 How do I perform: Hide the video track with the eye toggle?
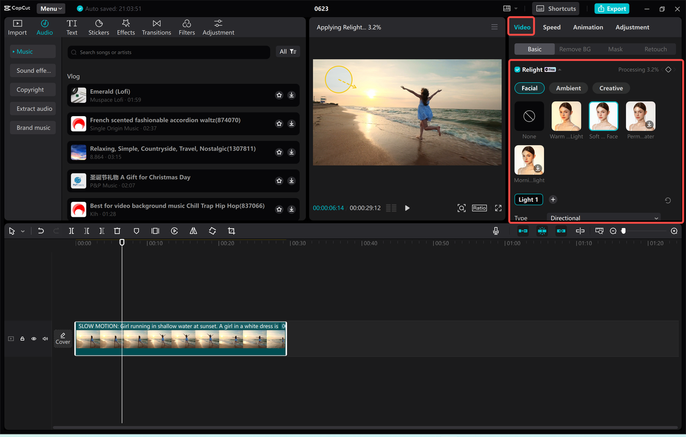33,338
